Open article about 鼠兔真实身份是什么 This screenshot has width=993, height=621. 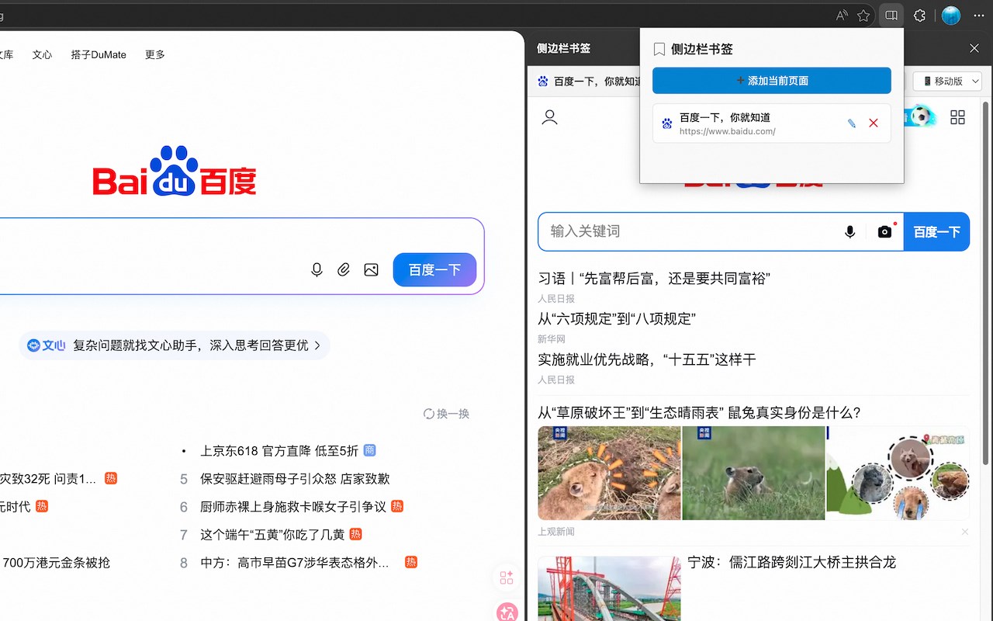point(700,412)
